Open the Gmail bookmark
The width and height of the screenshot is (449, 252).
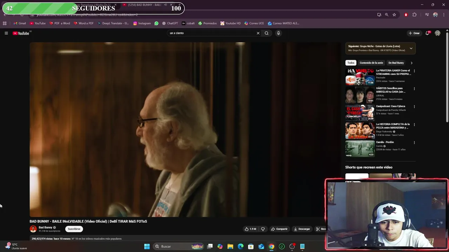[x=20, y=23]
